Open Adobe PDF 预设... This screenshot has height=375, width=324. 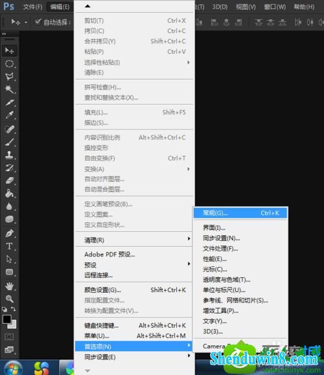[x=133, y=255]
